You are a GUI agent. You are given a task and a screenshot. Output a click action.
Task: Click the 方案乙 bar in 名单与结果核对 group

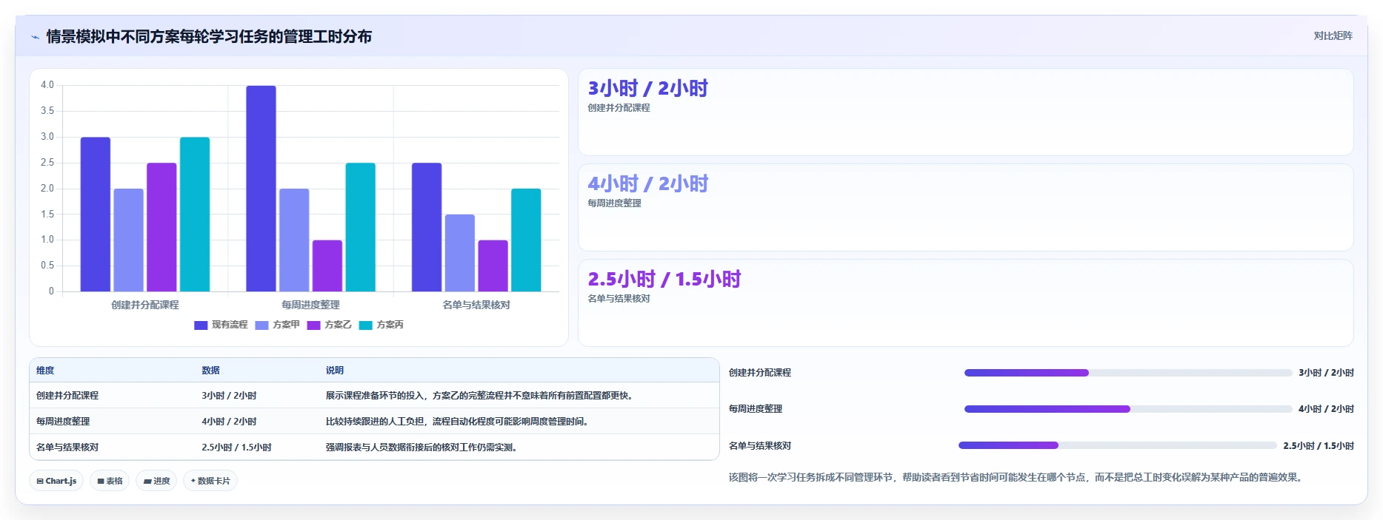coord(493,266)
